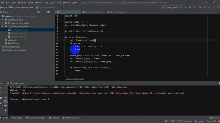Toggle scroll to end icon in Run console

tap(5, 101)
